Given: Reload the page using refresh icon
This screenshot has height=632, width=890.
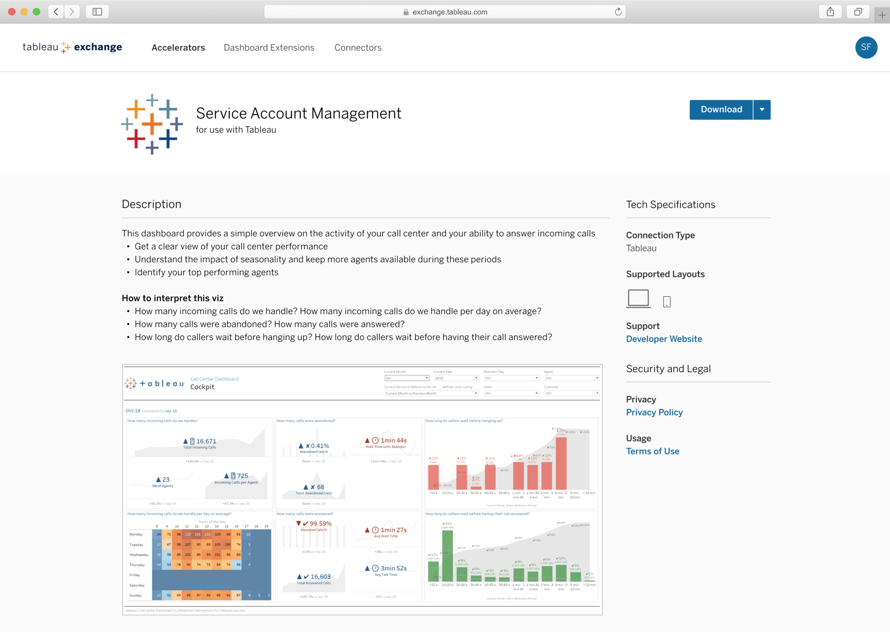Looking at the screenshot, I should pyautogui.click(x=618, y=12).
